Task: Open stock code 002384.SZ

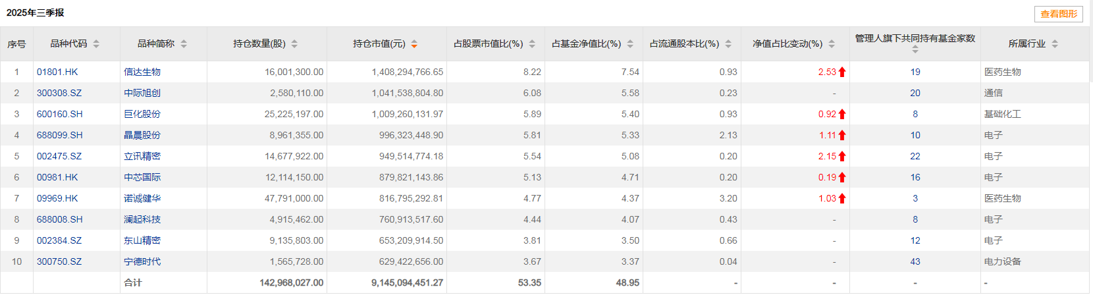Action: tap(59, 240)
